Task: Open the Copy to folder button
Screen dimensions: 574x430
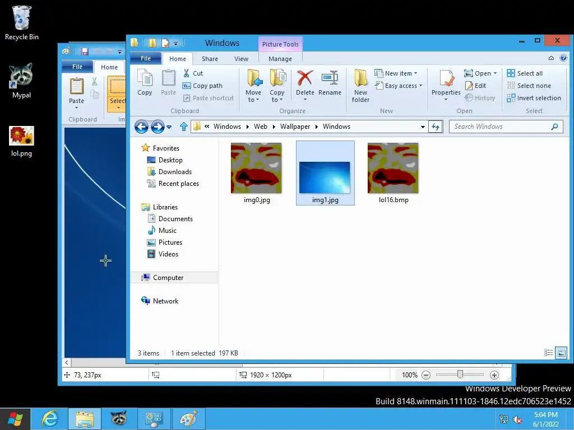Action: (x=277, y=86)
